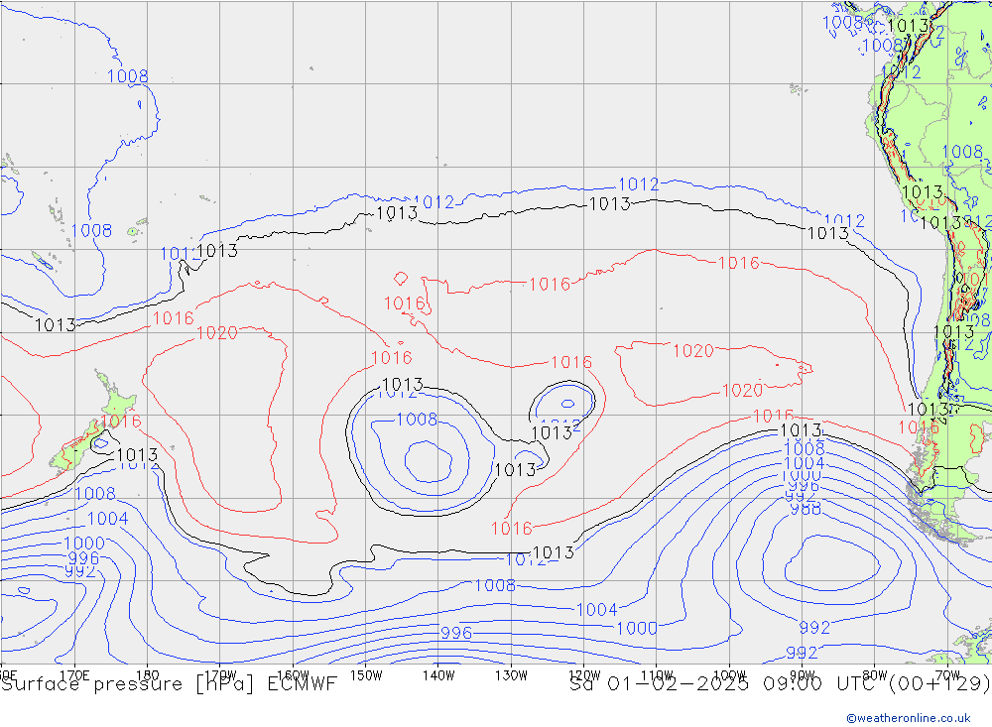Click the 1008 label inside the central low
The height and width of the screenshot is (727, 992).
pyautogui.click(x=417, y=420)
